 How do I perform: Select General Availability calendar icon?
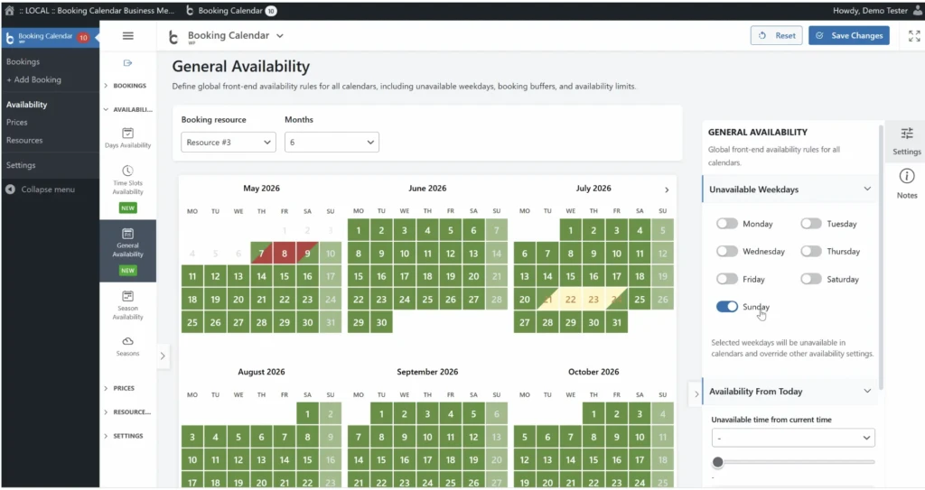point(127,234)
